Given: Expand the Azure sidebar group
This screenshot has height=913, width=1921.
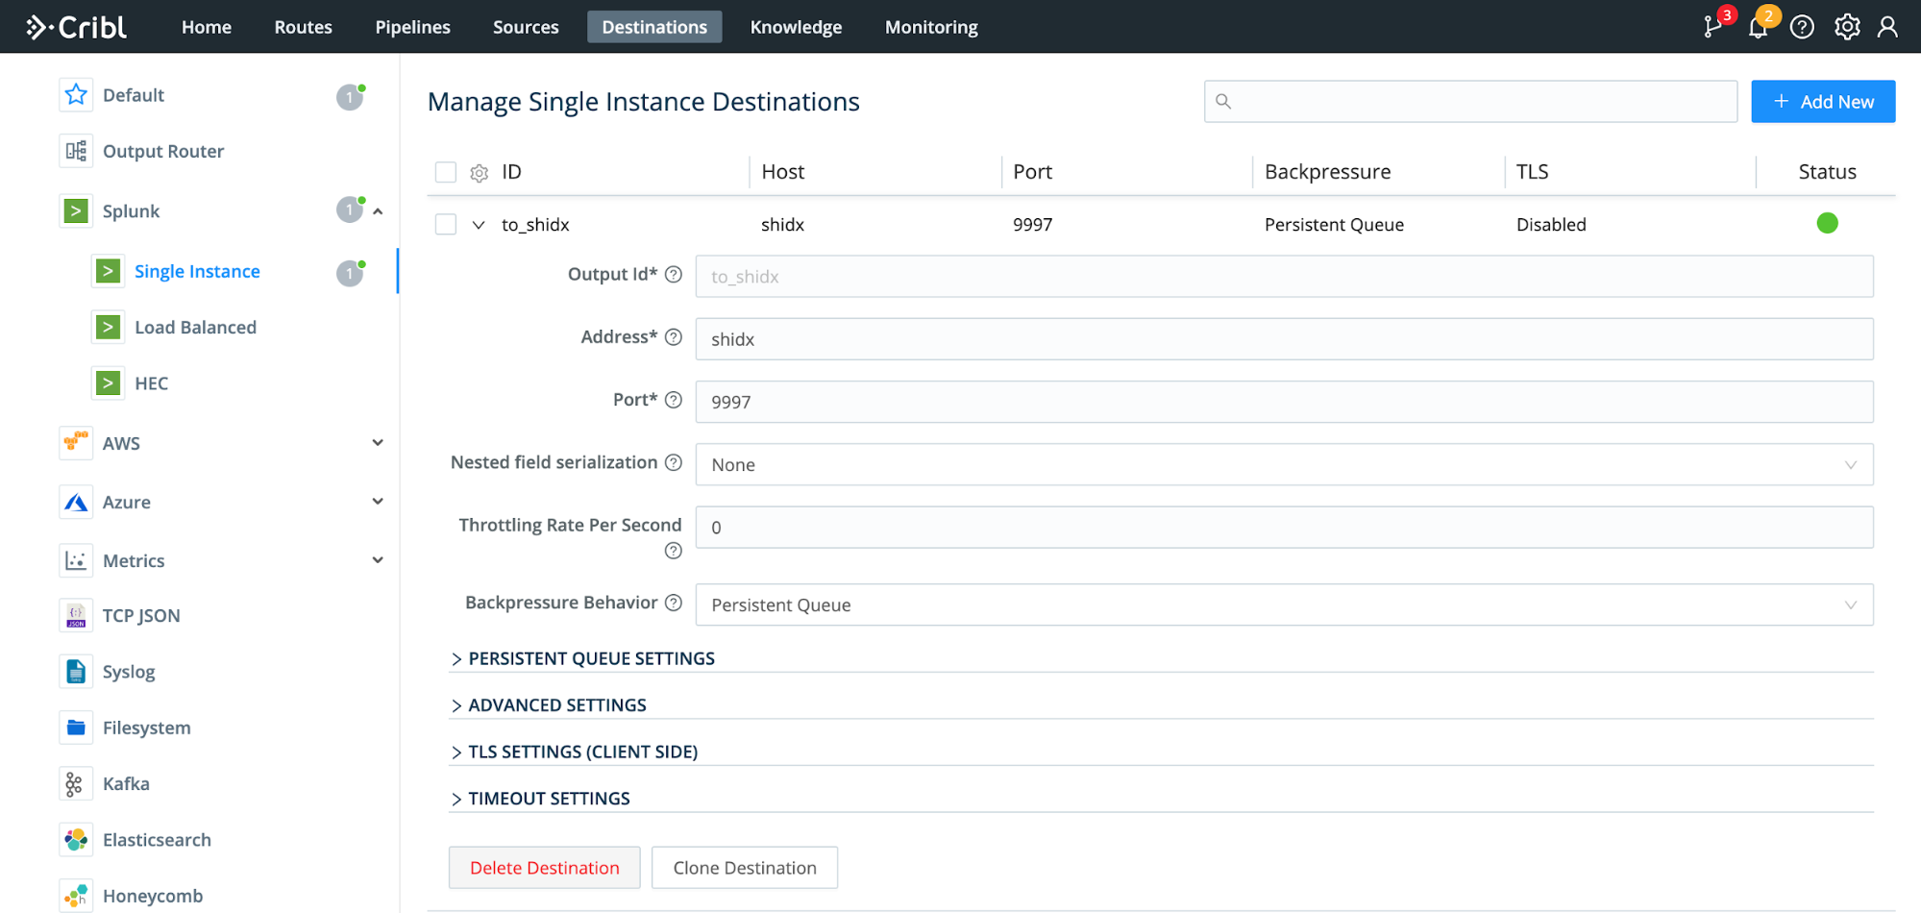Looking at the screenshot, I should click(378, 502).
